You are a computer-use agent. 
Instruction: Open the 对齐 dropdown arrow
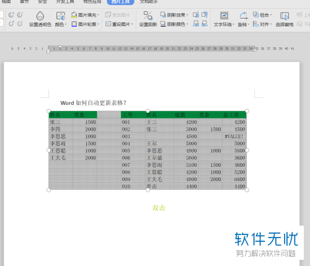coord(271,24)
